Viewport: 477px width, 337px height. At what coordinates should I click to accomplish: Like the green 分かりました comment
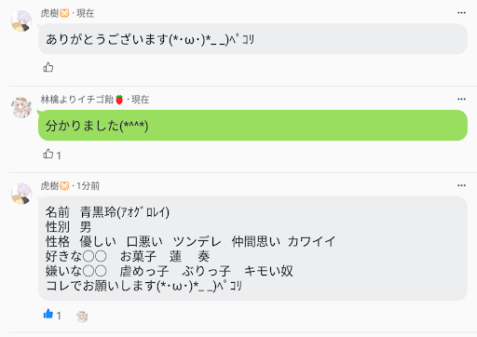click(48, 154)
